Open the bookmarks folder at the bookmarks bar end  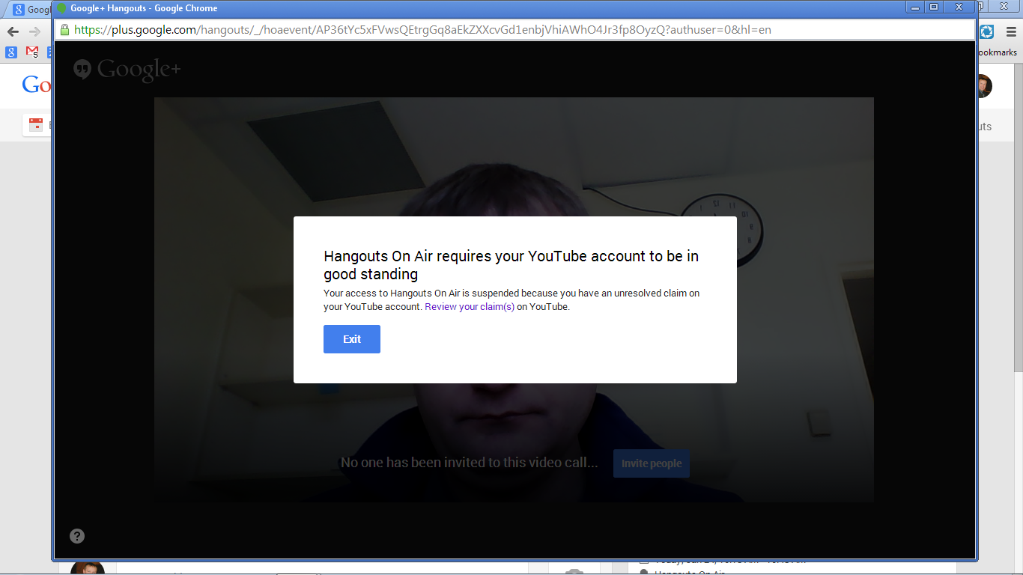tap(998, 52)
